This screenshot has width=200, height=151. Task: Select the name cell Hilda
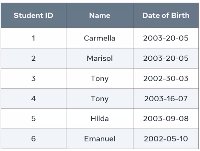[99, 118]
